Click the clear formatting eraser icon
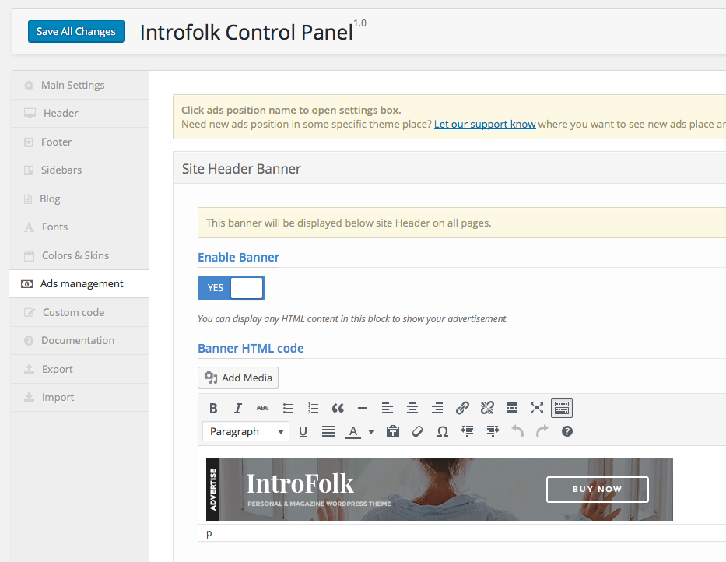This screenshot has width=726, height=562. (418, 431)
